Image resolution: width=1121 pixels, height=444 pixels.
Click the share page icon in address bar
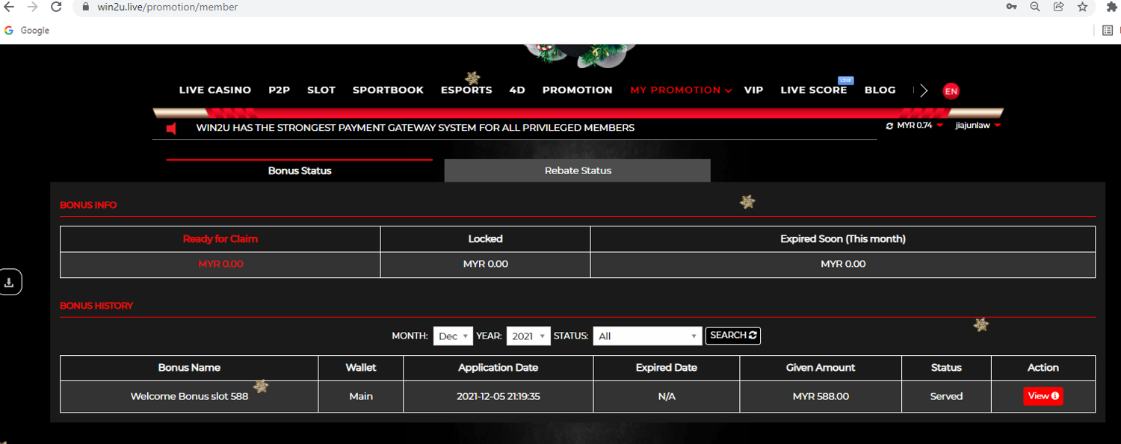click(x=1058, y=7)
